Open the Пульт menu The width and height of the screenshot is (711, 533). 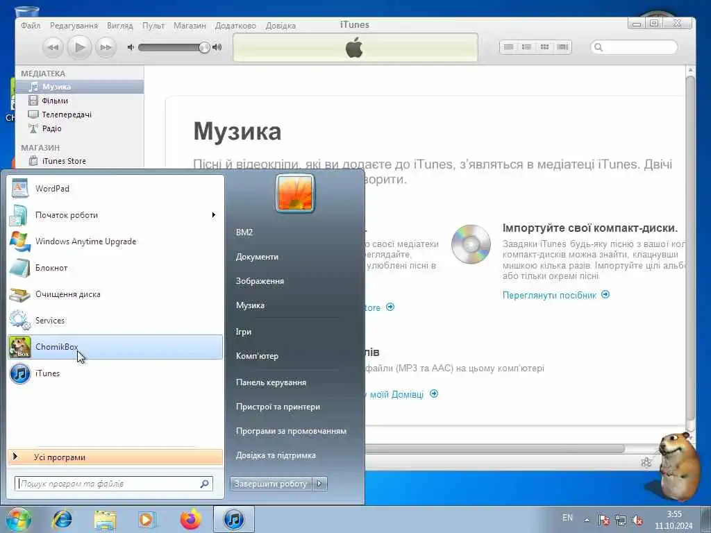[x=153, y=26]
